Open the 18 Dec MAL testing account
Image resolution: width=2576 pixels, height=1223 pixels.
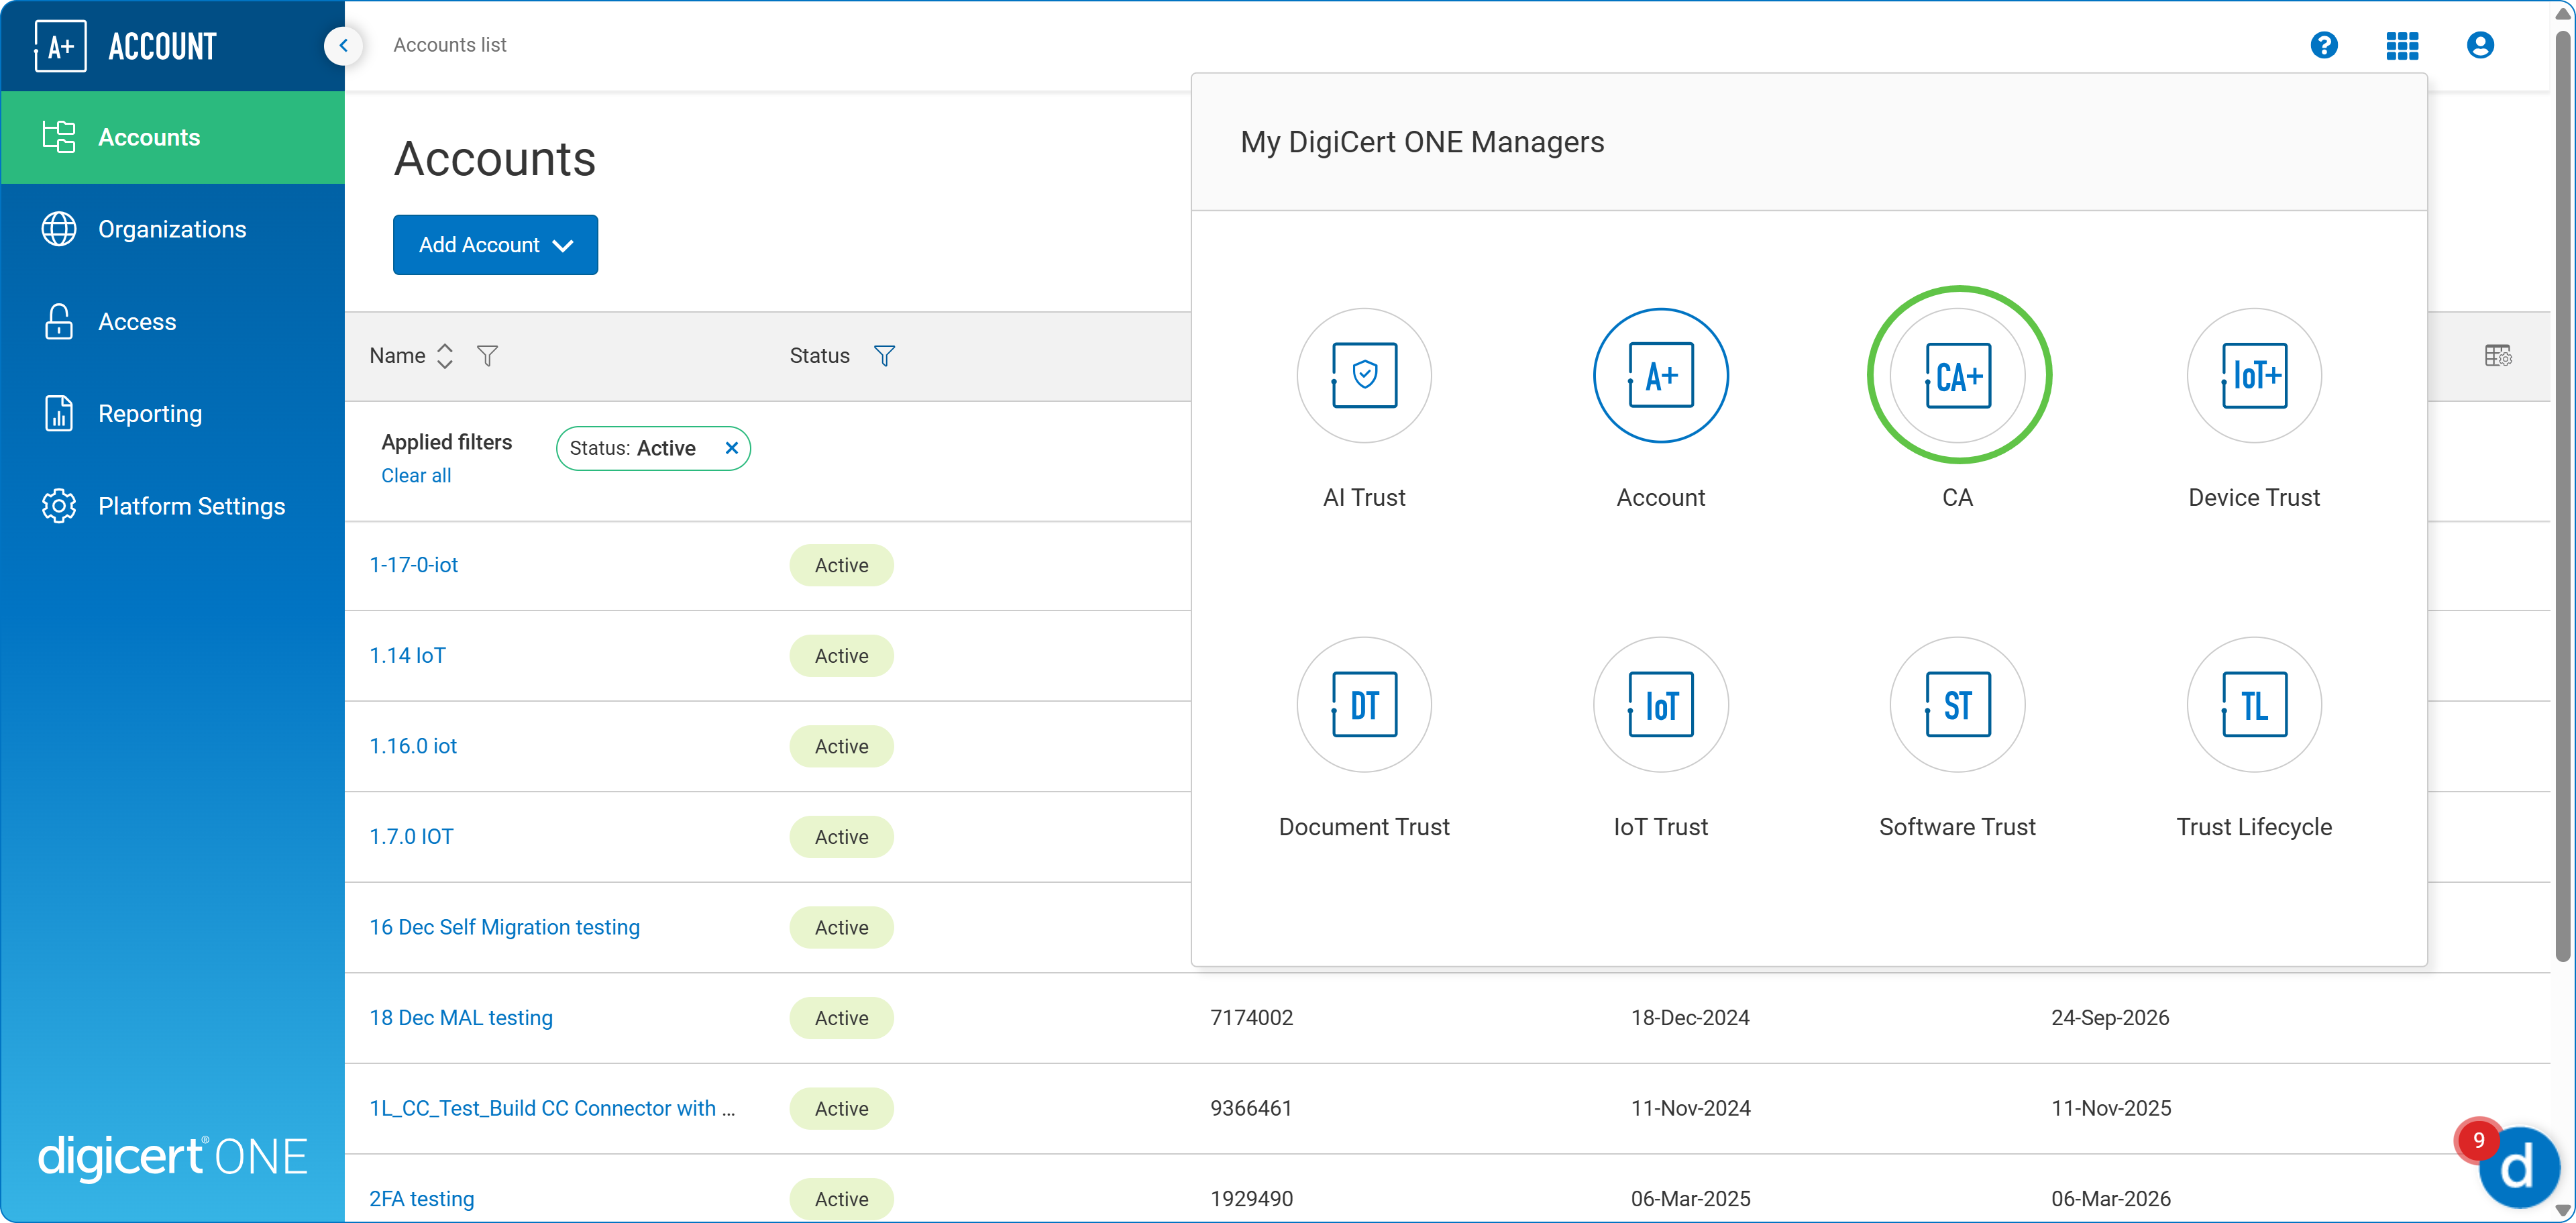pos(460,1018)
